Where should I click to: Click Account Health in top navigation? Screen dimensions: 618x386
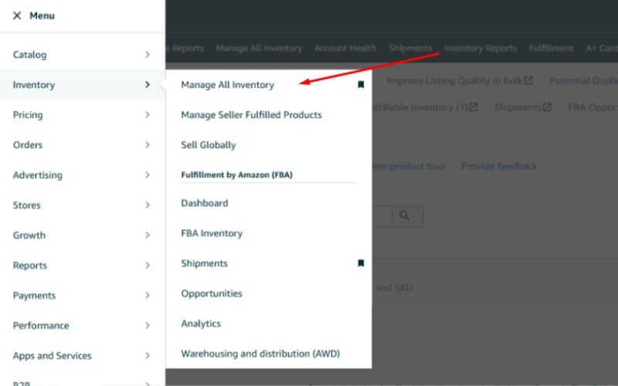(345, 48)
